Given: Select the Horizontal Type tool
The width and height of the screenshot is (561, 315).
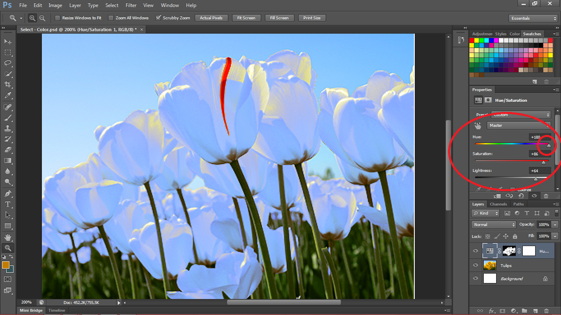Looking at the screenshot, I should [x=8, y=204].
